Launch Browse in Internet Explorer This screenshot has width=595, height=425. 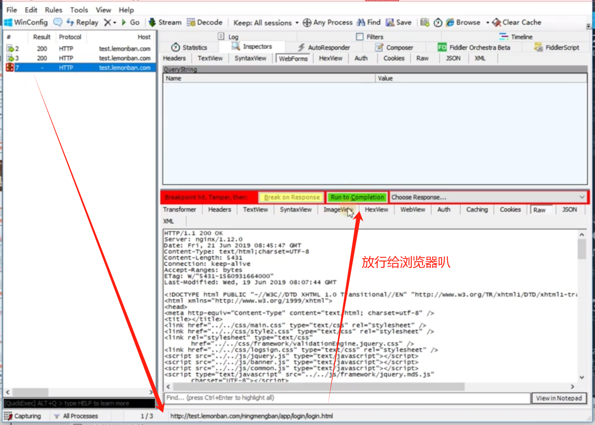tap(463, 23)
